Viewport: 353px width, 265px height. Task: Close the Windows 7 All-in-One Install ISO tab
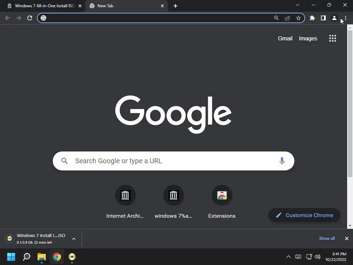tap(80, 6)
